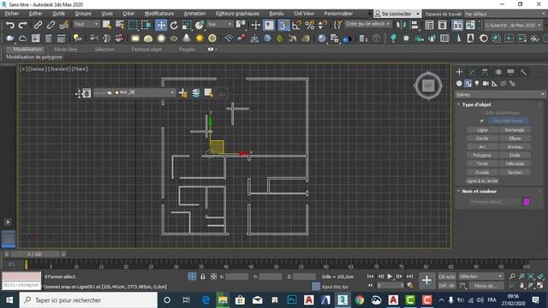Open the project path dropdown

513,25
